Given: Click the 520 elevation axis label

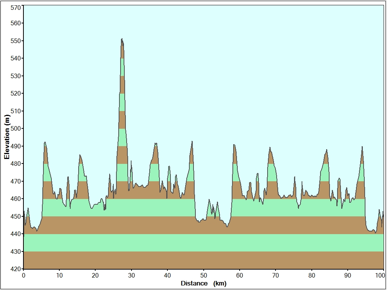Looking at the screenshot, I should point(15,94).
